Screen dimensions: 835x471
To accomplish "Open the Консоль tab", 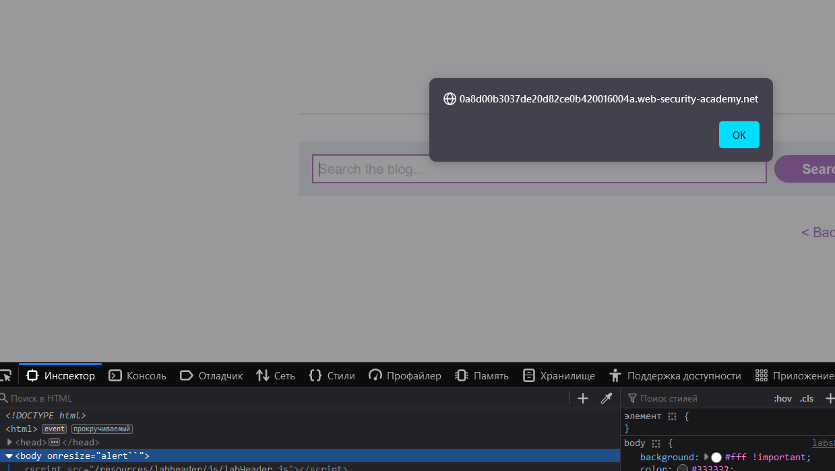I will (137, 375).
